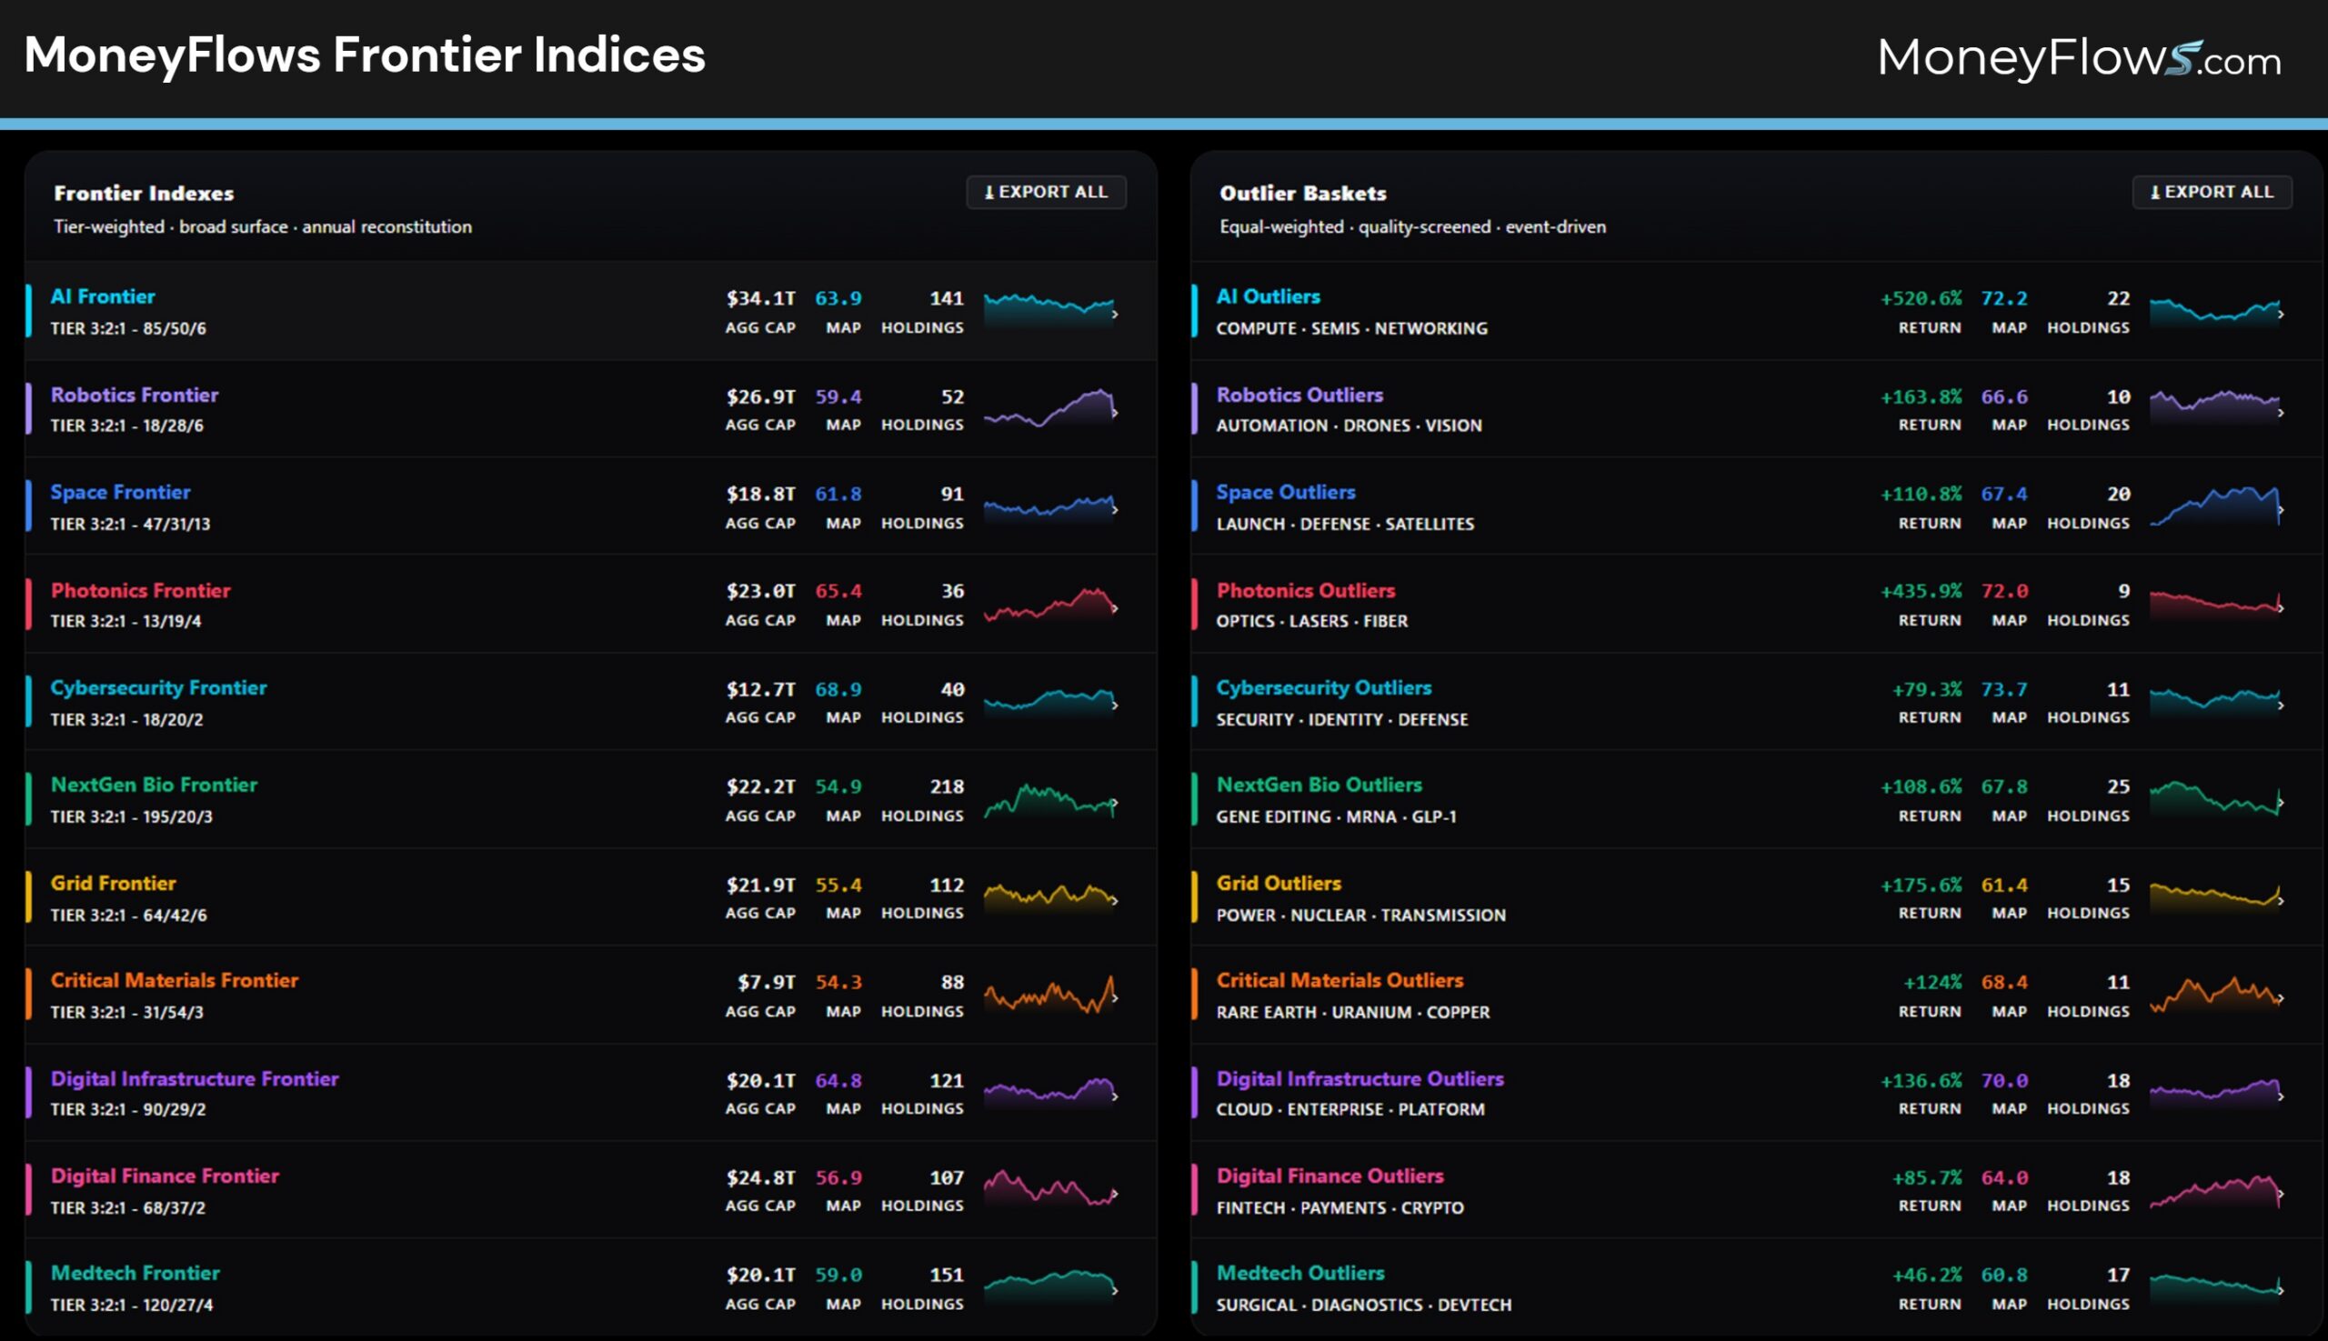The image size is (2328, 1341).
Task: Open the Robotics Frontier index
Action: pos(590,409)
